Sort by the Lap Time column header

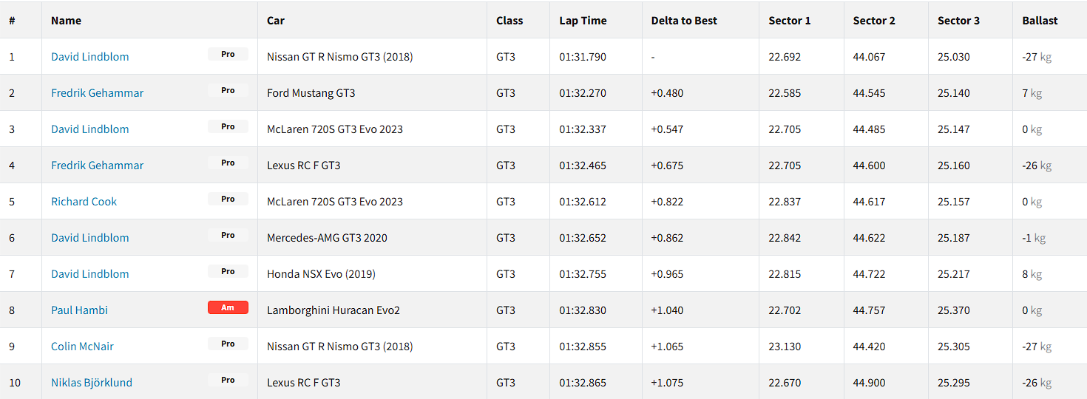(x=583, y=21)
